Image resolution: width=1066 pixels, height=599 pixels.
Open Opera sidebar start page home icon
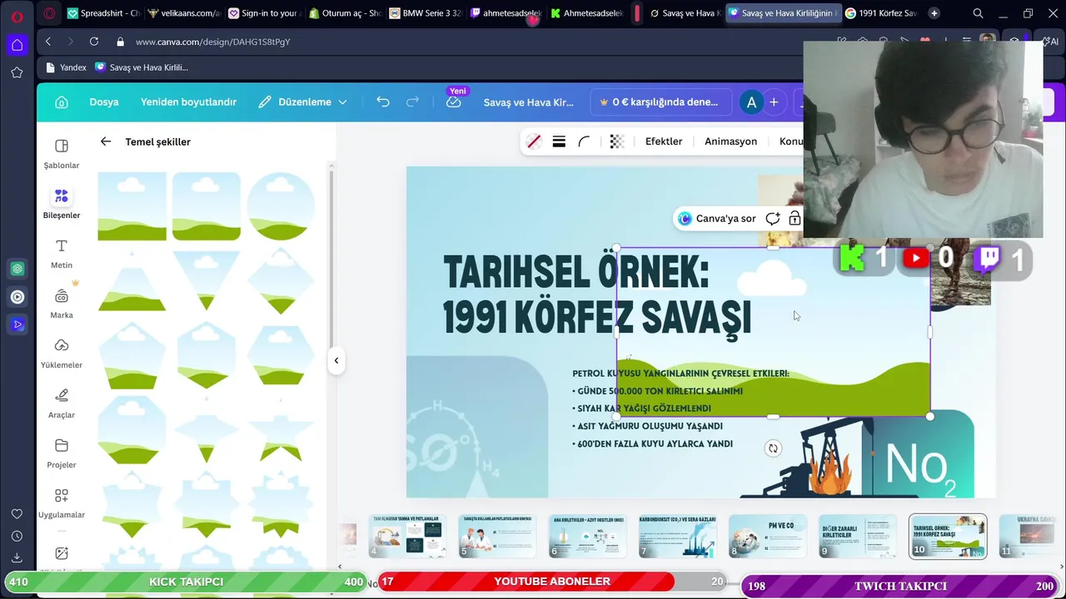point(17,45)
